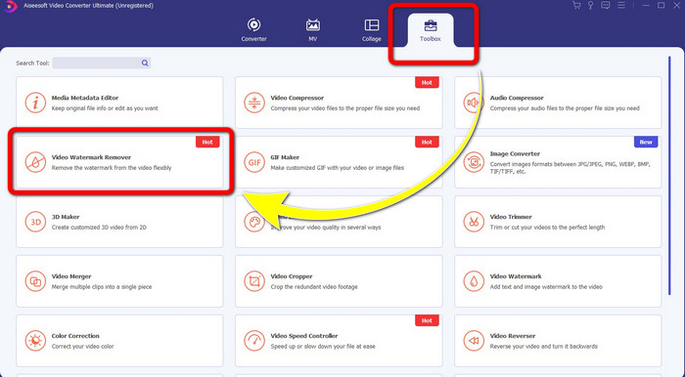Click the Video Watermark Remover droplet icon
Image resolution: width=685 pixels, height=377 pixels.
click(35, 162)
